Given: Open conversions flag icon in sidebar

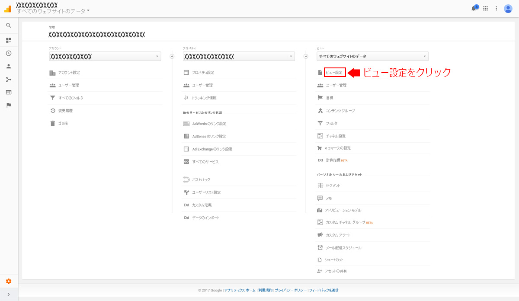Looking at the screenshot, I should pos(8,105).
